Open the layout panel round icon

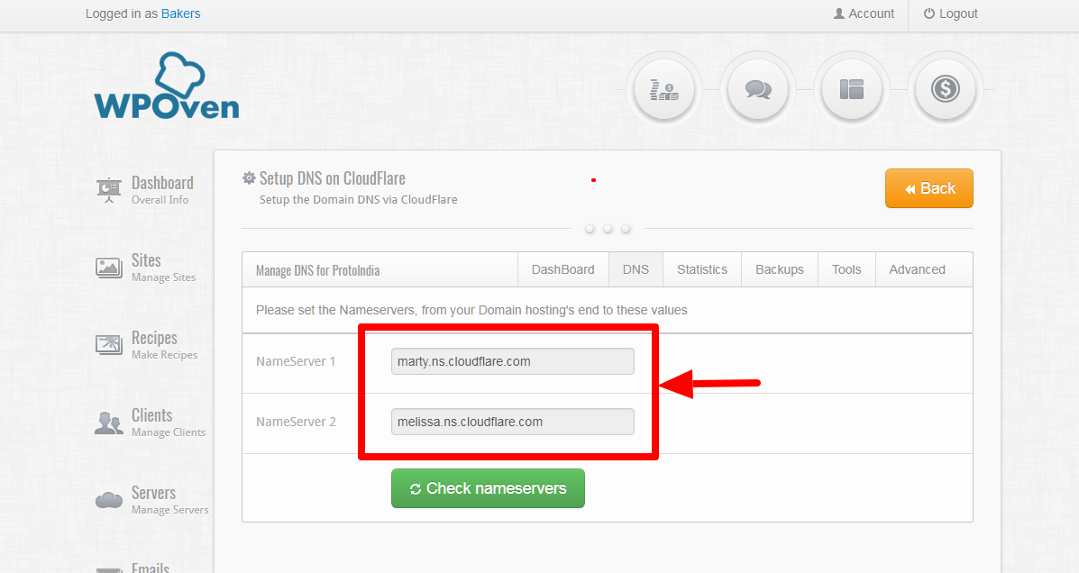click(x=851, y=89)
